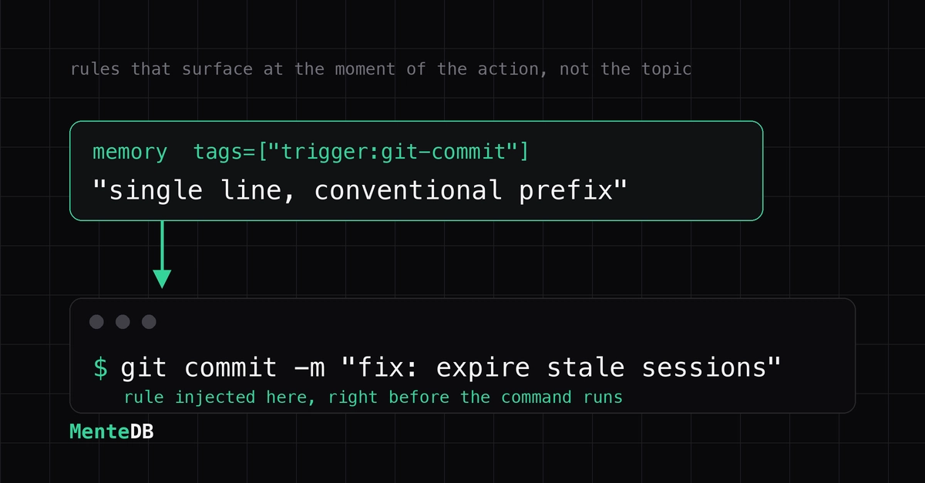Click the first terminal window dot
Viewport: 925px width, 483px height.
(x=96, y=322)
